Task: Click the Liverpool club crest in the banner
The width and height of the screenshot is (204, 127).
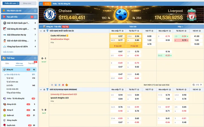Action: click(192, 14)
